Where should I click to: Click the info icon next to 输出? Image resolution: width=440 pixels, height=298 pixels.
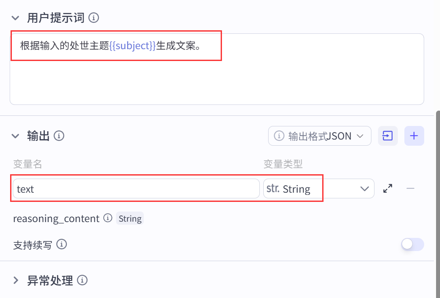pos(60,136)
